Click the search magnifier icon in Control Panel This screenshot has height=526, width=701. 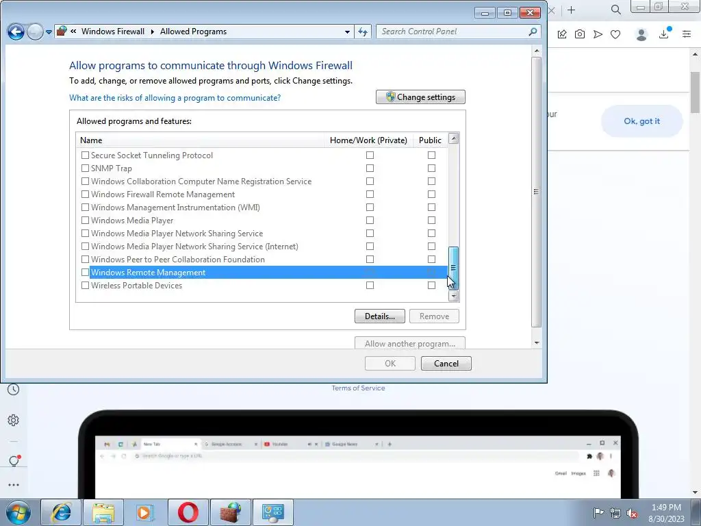click(533, 32)
